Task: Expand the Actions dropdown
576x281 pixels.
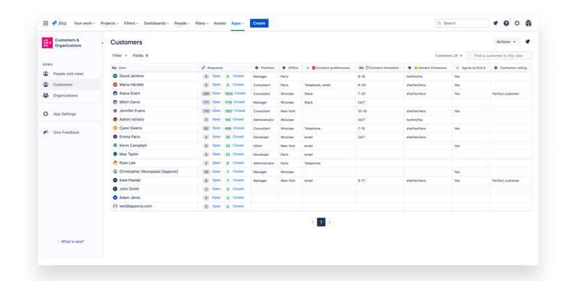Action: tap(506, 42)
